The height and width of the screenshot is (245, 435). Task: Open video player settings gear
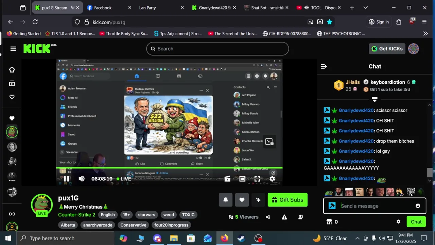[272, 179]
